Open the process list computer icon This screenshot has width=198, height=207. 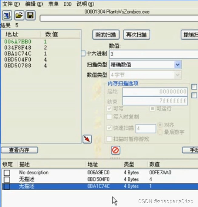pos(7,16)
